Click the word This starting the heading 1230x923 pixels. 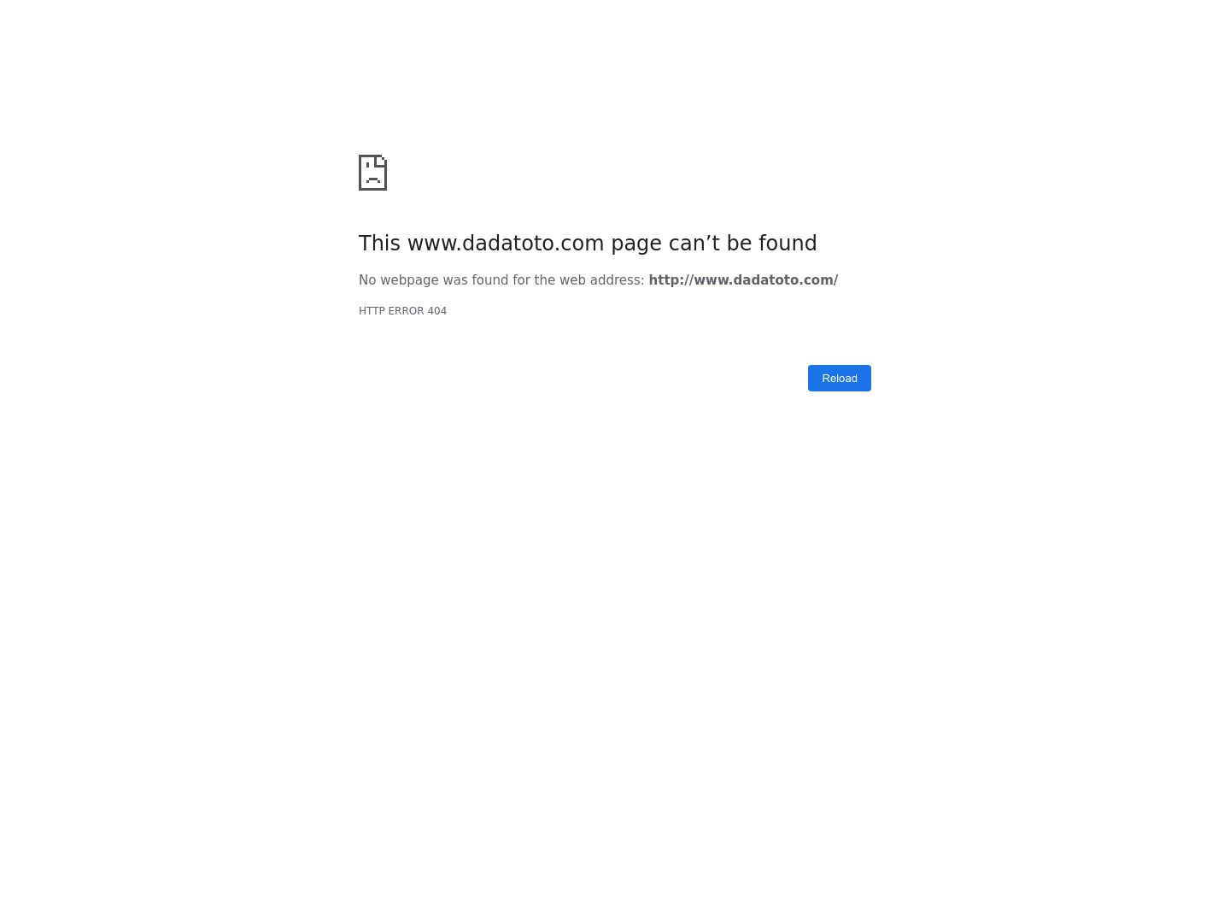tap(379, 244)
